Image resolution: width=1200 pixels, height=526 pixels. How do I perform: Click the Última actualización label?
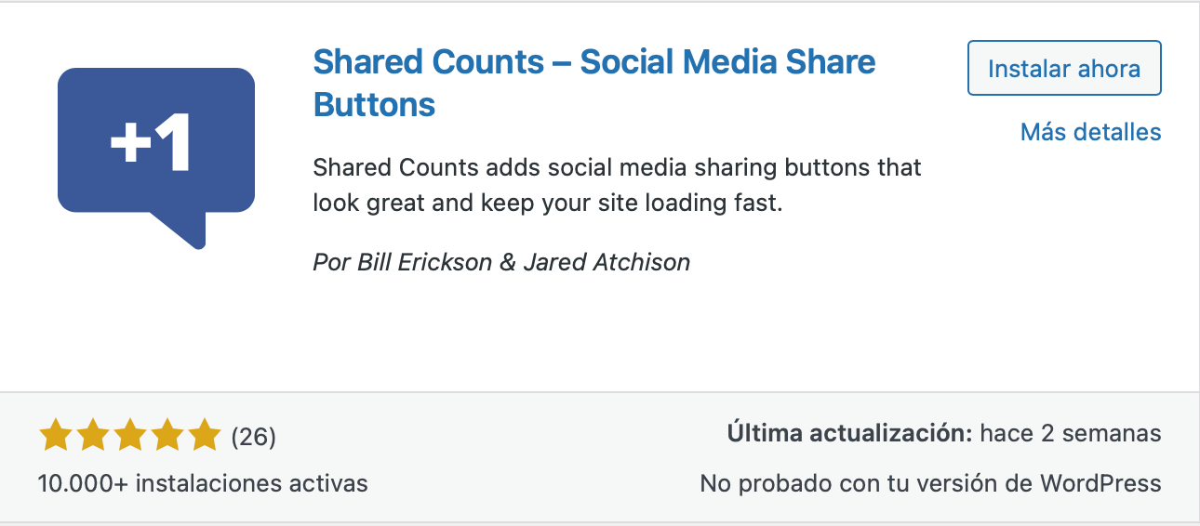pos(850,433)
